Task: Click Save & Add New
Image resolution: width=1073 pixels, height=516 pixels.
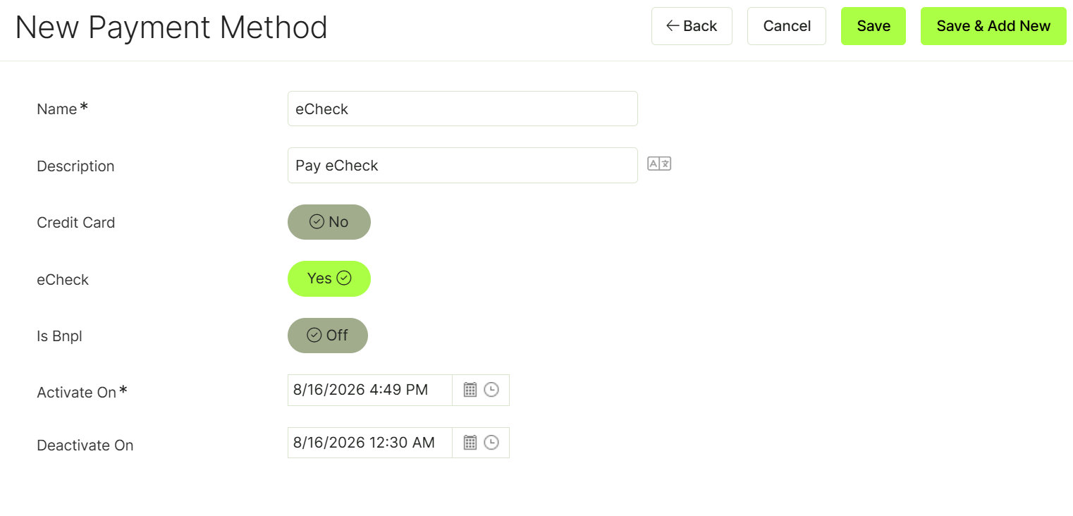Action: tap(993, 26)
